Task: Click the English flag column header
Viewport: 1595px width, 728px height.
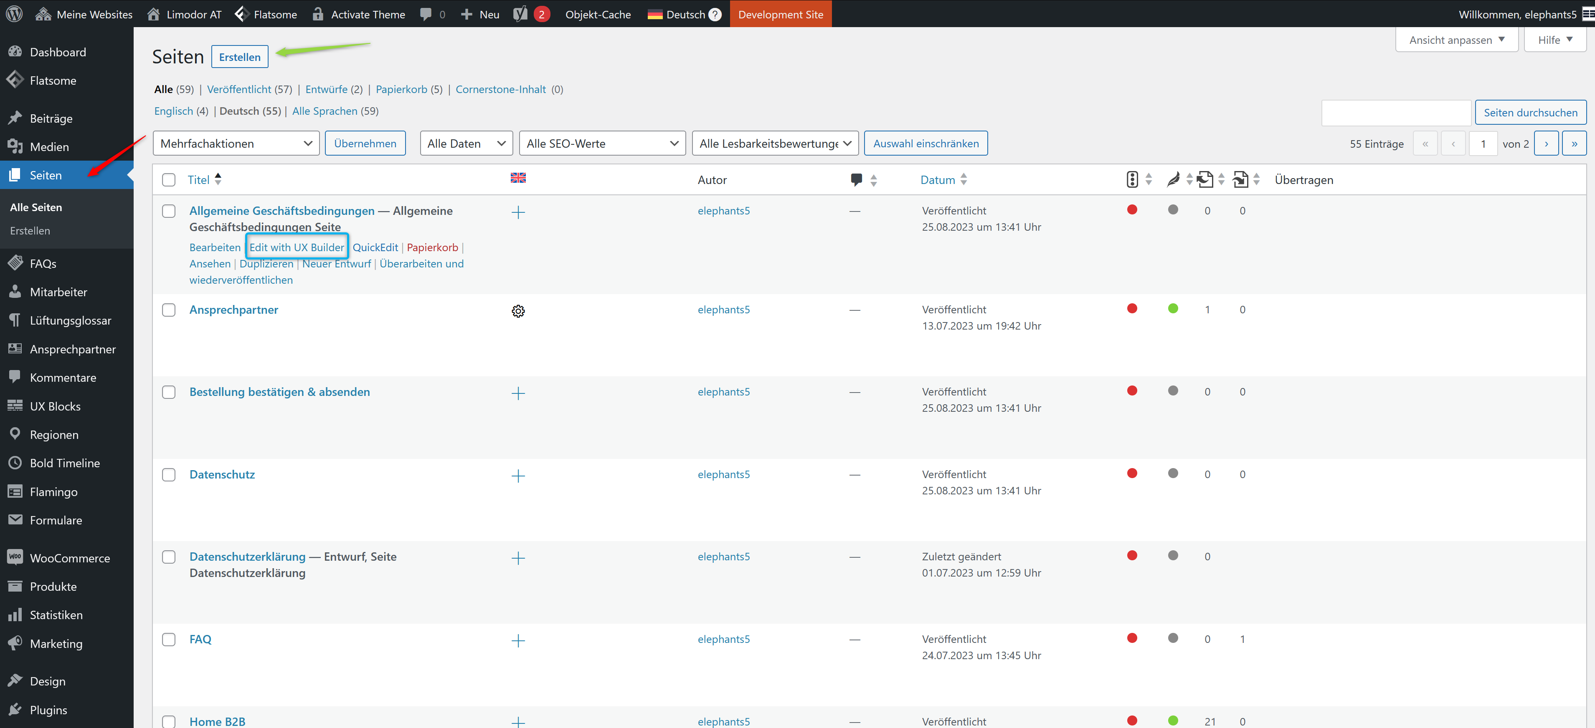Action: [x=518, y=178]
